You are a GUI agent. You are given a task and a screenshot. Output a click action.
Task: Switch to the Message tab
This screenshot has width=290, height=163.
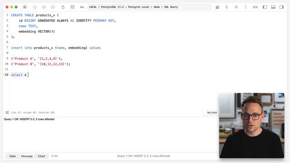click(27, 156)
